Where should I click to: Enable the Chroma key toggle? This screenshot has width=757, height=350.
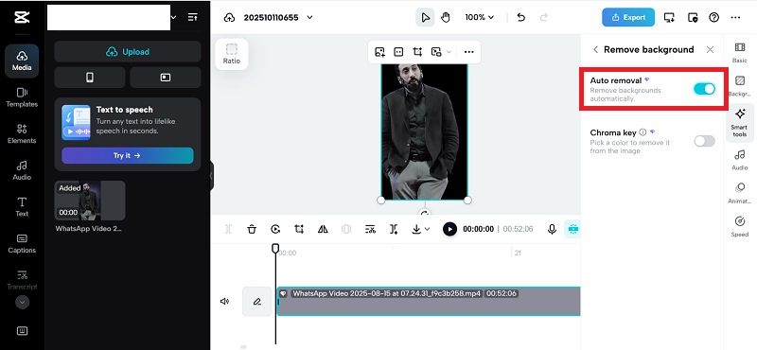(x=704, y=141)
